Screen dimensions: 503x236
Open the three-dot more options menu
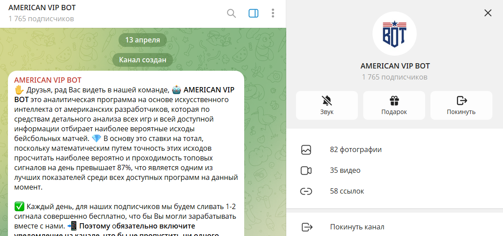click(x=273, y=13)
